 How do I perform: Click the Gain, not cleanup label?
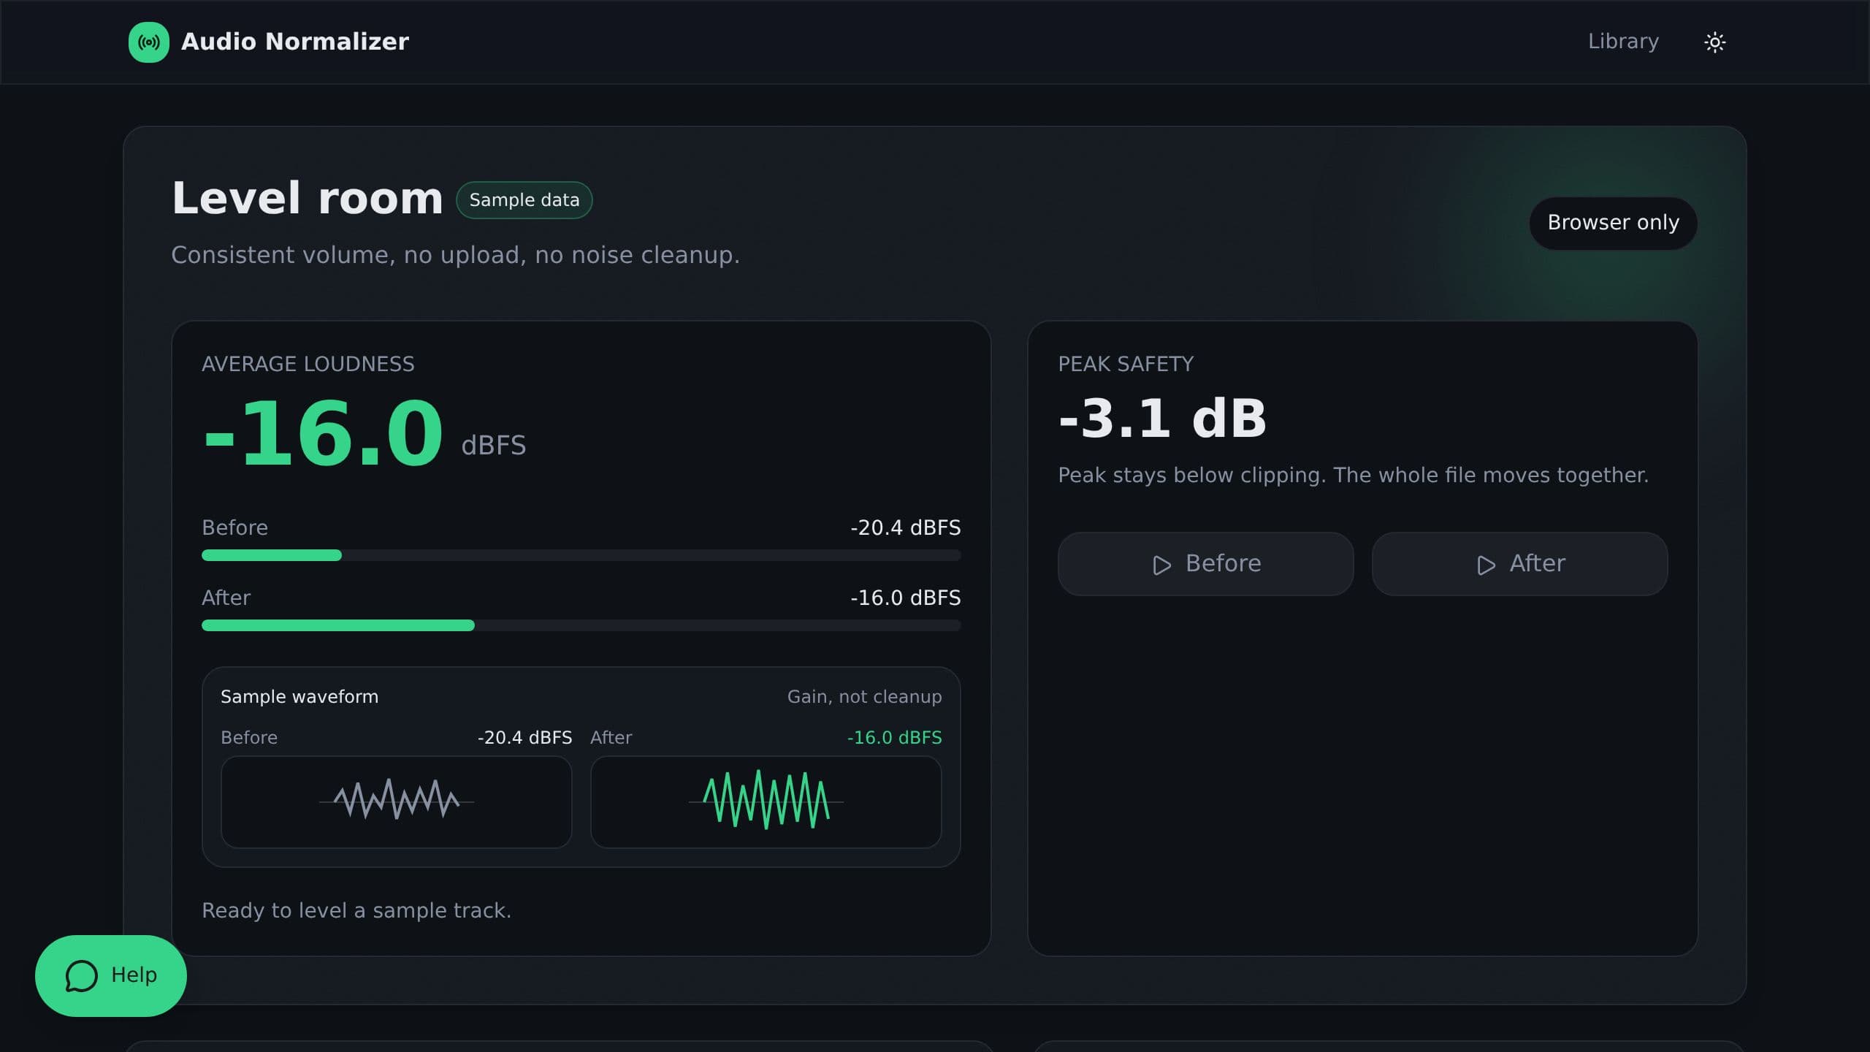[864, 697]
